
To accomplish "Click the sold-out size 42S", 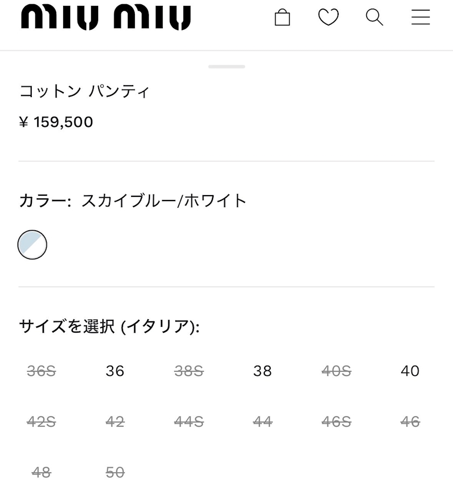I will coord(42,422).
